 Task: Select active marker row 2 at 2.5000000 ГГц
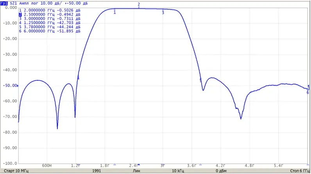click(50, 14)
